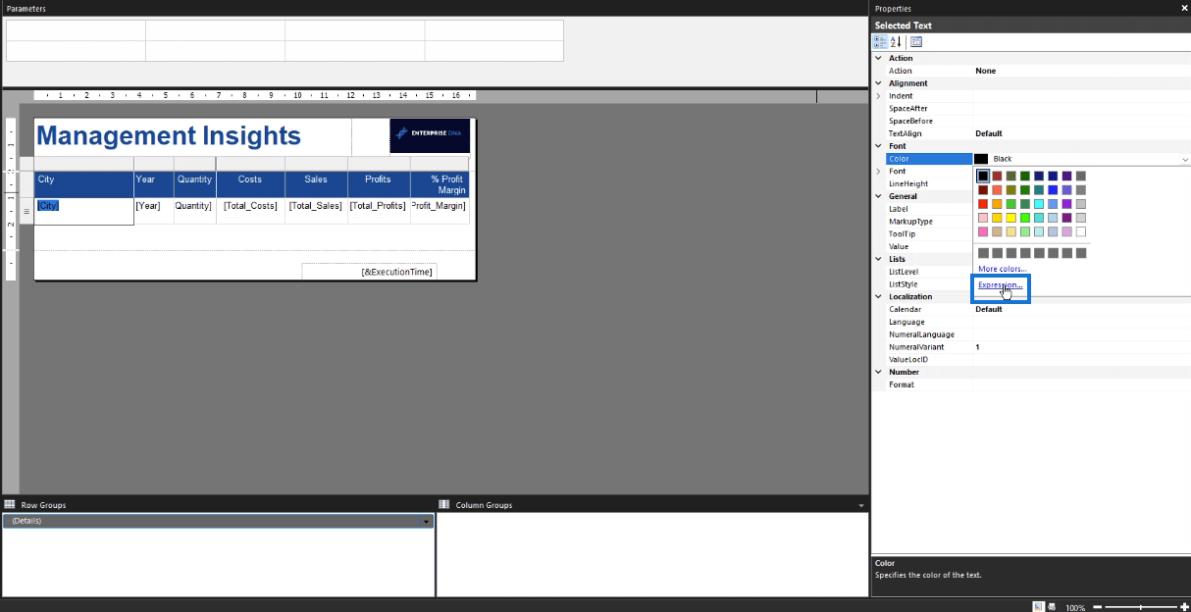Pick the selected black swatch in color palette
1191x612 pixels.
[983, 176]
